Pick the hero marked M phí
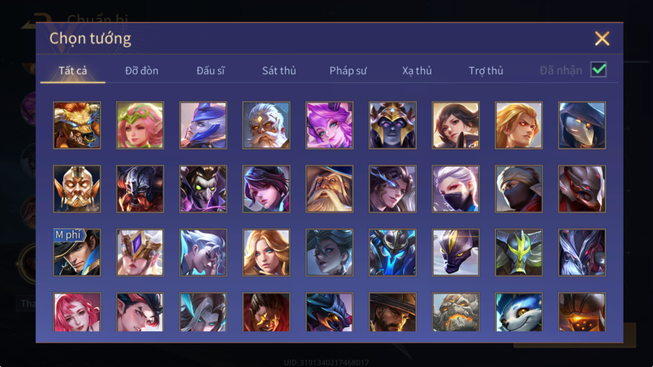The width and height of the screenshot is (653, 367). 77,253
